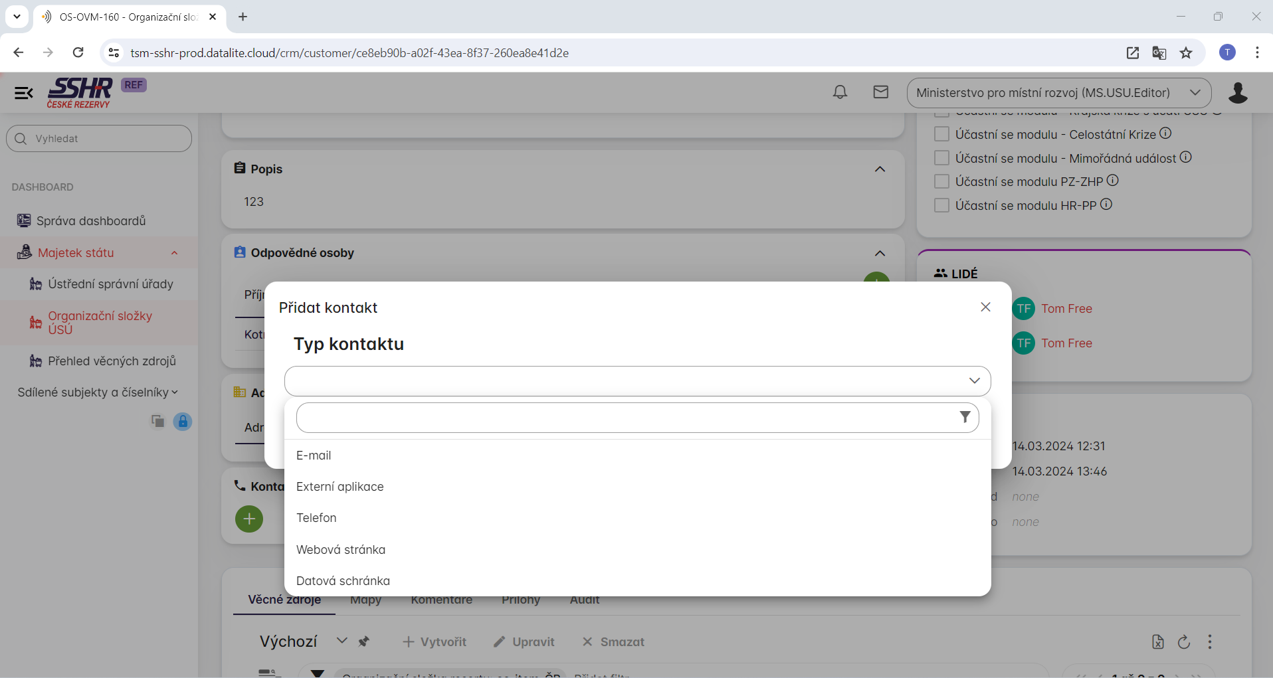1273x678 pixels.
Task: Open the Ministerstvo pro místní rozvoj role dropdown
Action: tap(1058, 93)
